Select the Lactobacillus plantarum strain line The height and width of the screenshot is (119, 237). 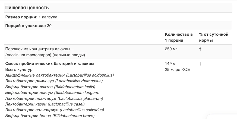pos(54,98)
